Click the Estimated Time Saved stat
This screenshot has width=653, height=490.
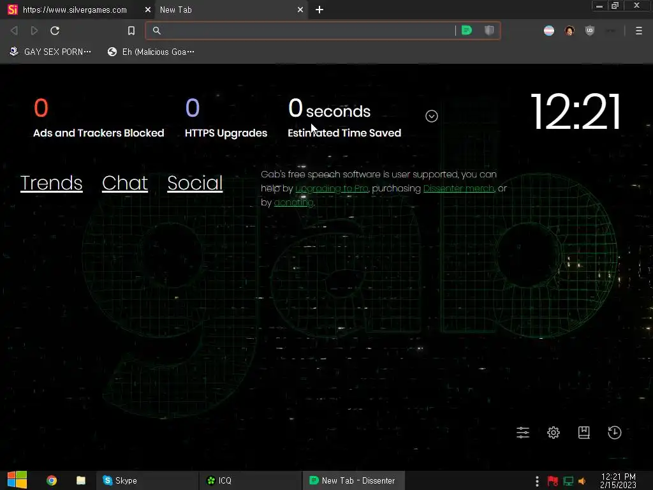click(x=344, y=118)
